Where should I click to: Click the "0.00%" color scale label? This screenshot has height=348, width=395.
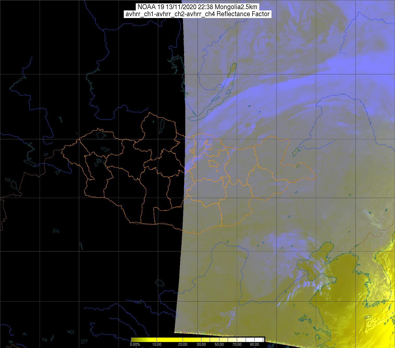pyautogui.click(x=135, y=344)
